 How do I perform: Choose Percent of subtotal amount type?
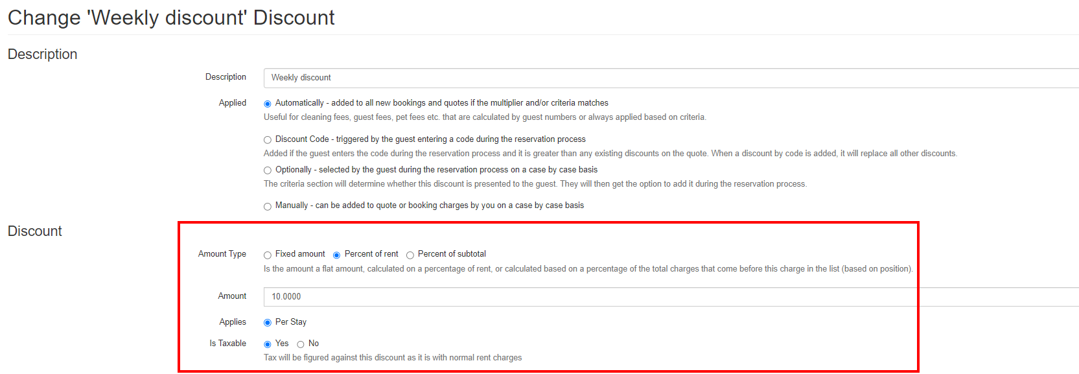pyautogui.click(x=410, y=255)
